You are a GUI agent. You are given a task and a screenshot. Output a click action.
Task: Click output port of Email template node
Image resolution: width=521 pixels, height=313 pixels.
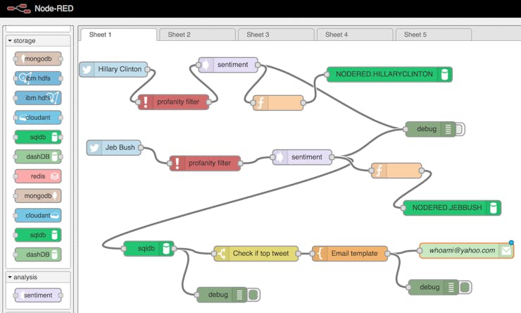point(387,254)
